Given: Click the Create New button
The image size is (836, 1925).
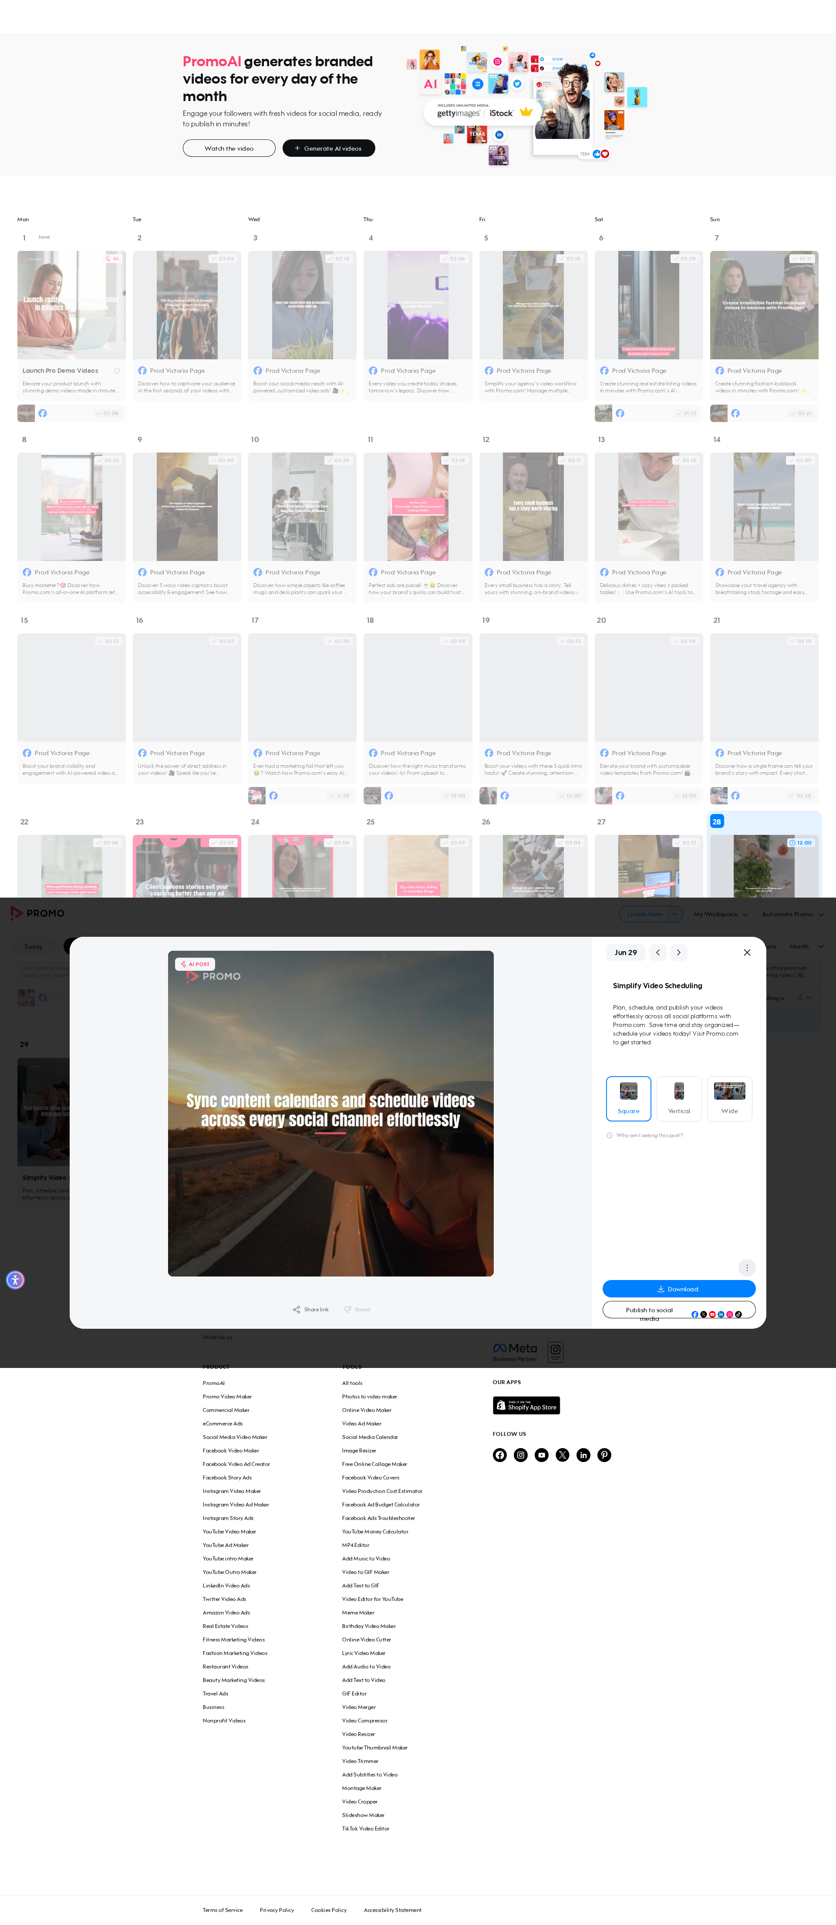Looking at the screenshot, I should 644,914.
